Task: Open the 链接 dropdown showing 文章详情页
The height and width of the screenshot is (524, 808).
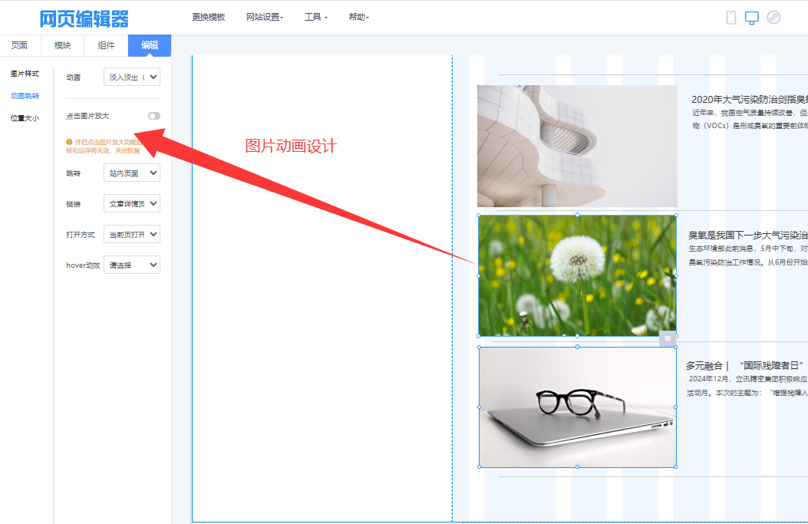Action: coord(132,203)
